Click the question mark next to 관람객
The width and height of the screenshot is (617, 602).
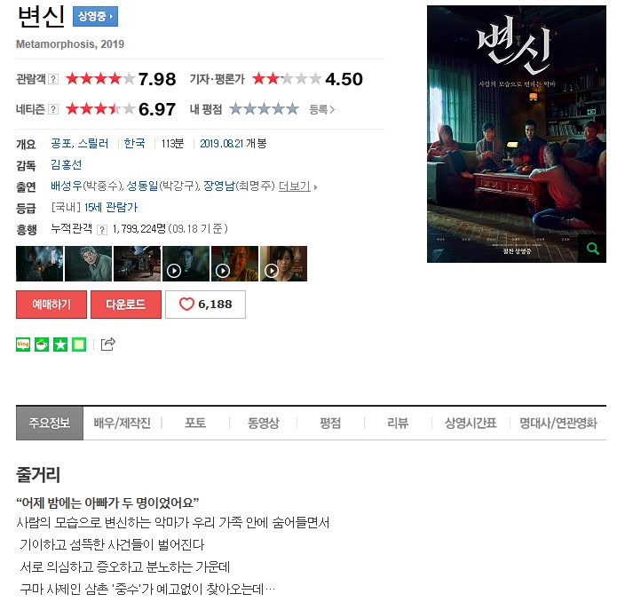[53, 79]
